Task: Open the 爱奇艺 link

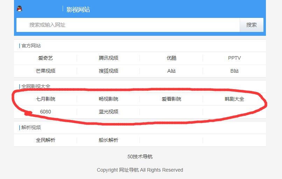Action: pos(45,58)
